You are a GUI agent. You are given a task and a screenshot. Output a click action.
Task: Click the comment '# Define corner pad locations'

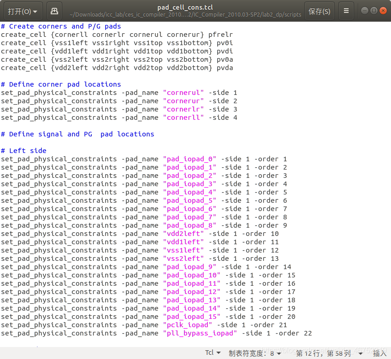pos(61,84)
